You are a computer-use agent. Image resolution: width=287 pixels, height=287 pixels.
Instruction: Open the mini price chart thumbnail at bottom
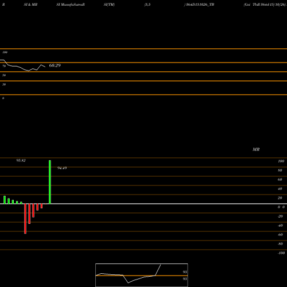142,275
